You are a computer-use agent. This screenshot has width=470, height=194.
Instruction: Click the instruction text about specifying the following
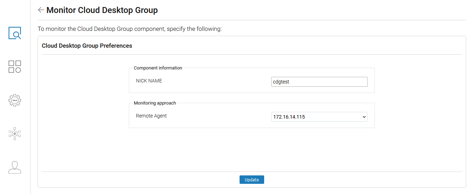pyautogui.click(x=130, y=29)
